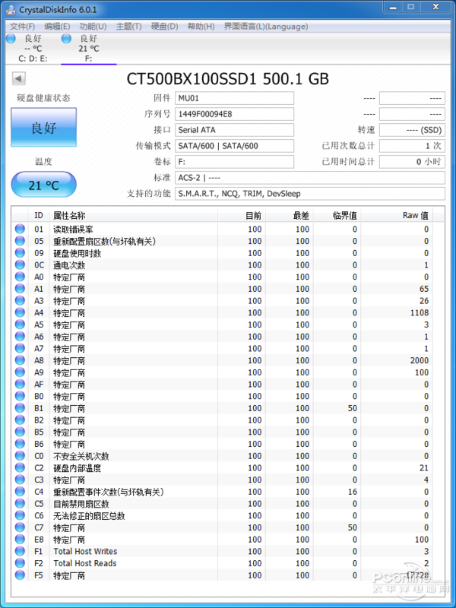Open the 文件(F) menu
This screenshot has width=456, height=608.
[22, 27]
